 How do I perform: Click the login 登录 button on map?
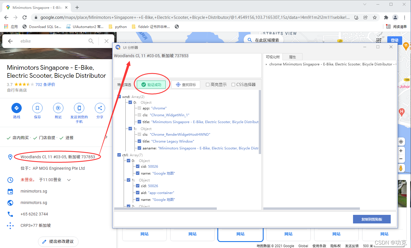(394, 40)
